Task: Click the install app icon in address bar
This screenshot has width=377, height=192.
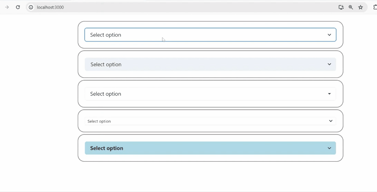Action: (x=341, y=7)
